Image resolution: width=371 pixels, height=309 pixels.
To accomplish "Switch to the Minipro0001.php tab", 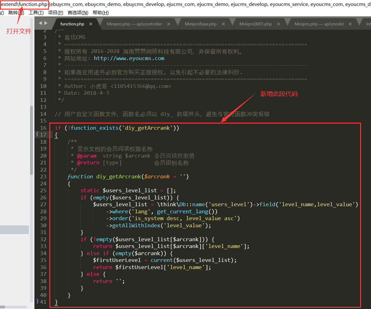I will coord(255,24).
